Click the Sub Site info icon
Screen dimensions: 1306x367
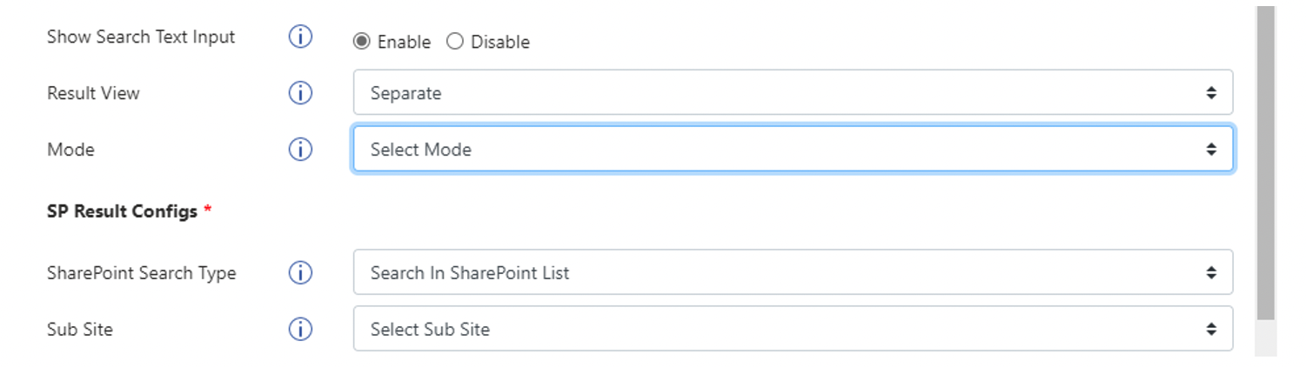pos(300,330)
